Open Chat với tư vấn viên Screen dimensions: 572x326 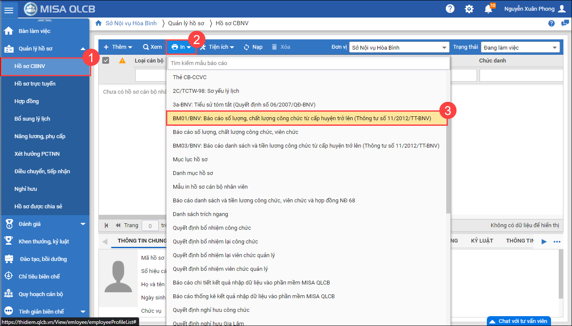click(518, 321)
